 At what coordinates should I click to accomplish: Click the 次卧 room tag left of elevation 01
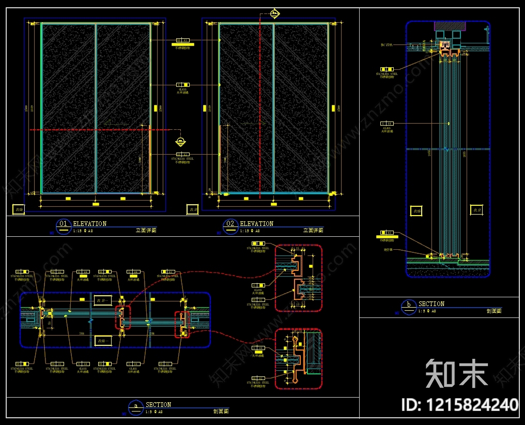pos(19,209)
